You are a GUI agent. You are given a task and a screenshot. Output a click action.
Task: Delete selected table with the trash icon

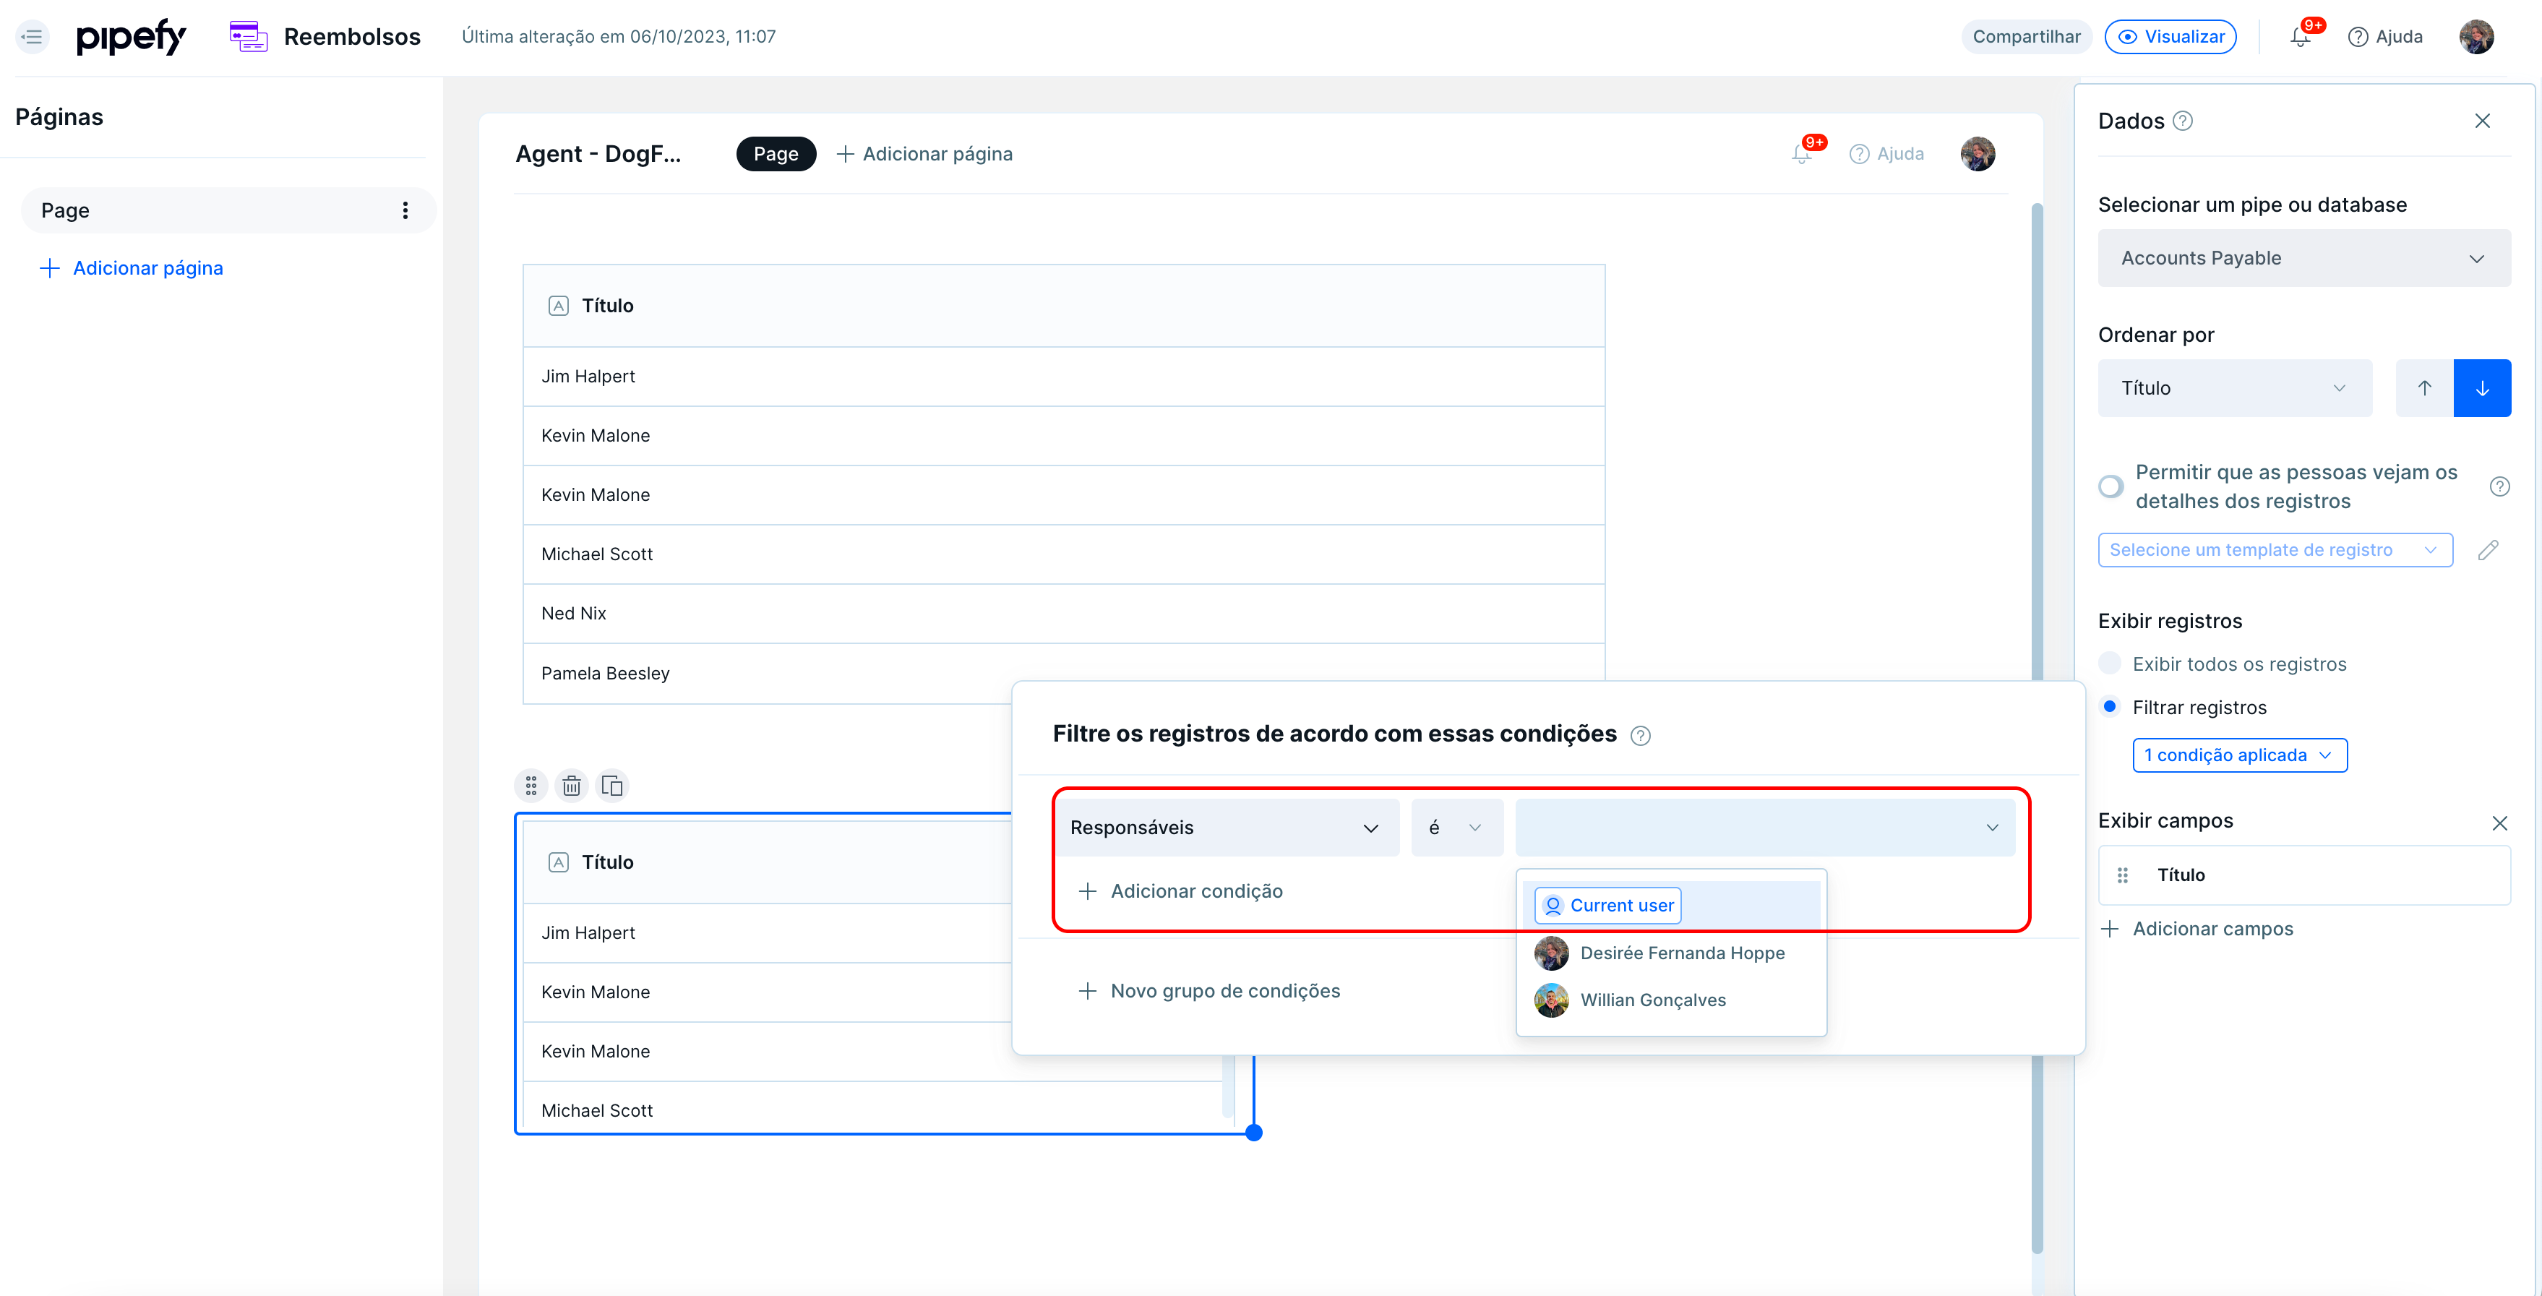572,785
